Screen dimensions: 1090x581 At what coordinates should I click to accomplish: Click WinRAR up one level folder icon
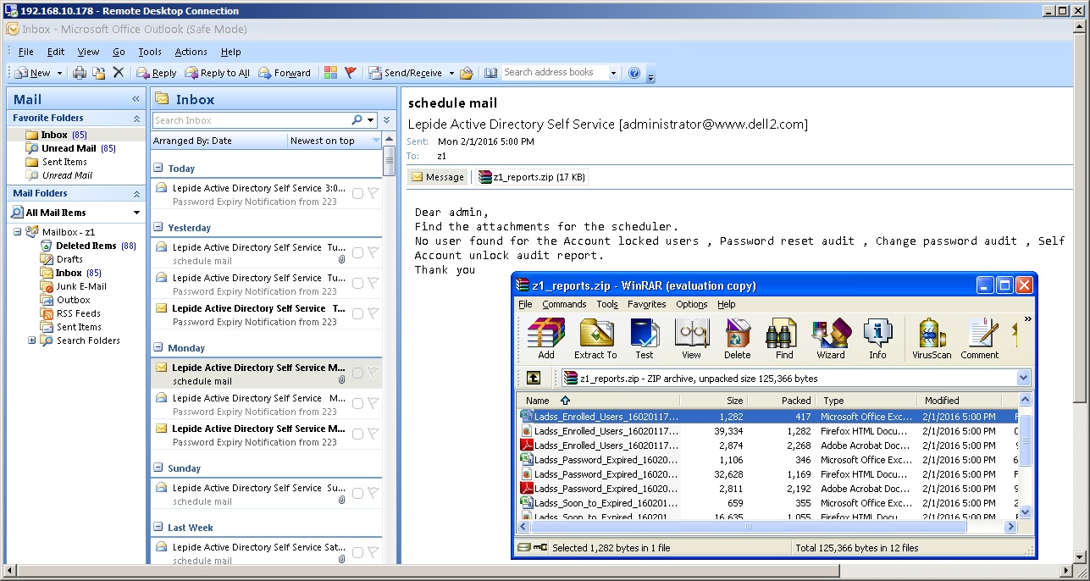pyautogui.click(x=534, y=378)
